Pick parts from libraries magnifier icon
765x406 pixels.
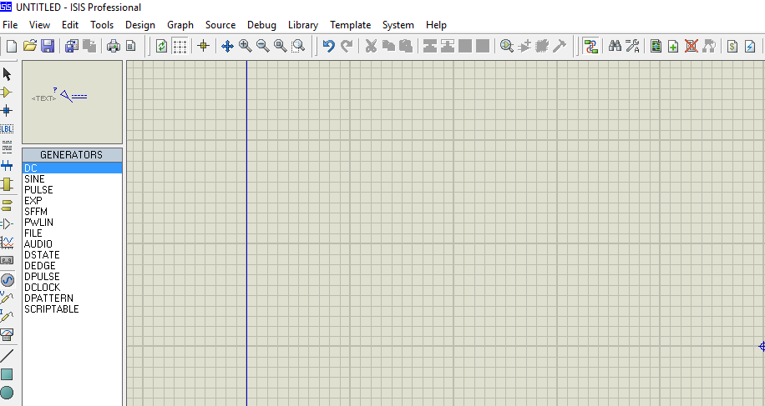(x=507, y=46)
